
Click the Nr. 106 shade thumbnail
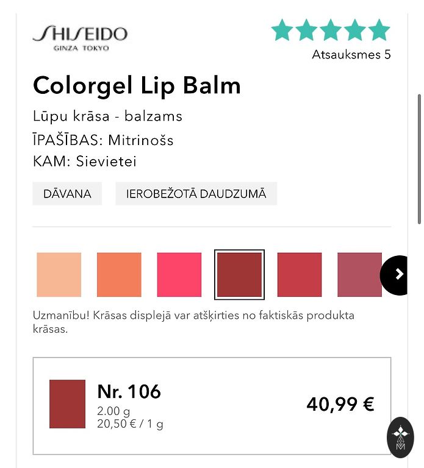pyautogui.click(x=67, y=404)
